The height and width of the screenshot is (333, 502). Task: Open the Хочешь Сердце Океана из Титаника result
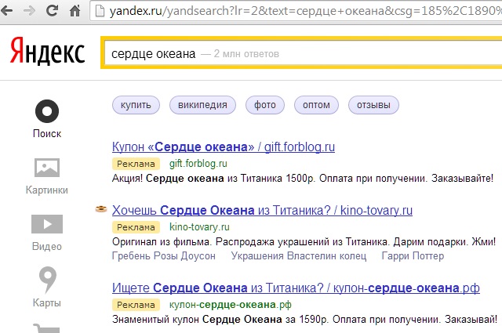tap(262, 210)
